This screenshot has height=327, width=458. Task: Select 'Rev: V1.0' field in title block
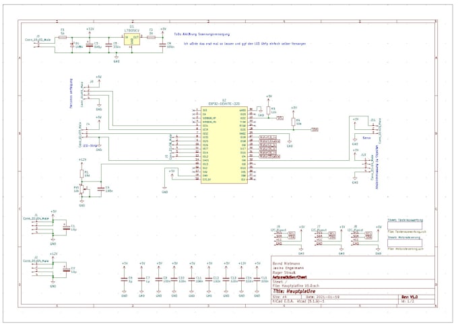click(x=410, y=297)
